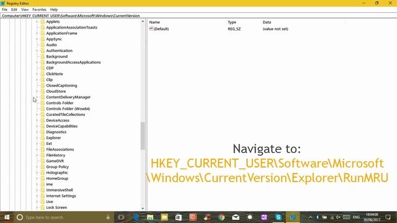
Task: Expand the CloudStore key
Action: click(x=37, y=91)
